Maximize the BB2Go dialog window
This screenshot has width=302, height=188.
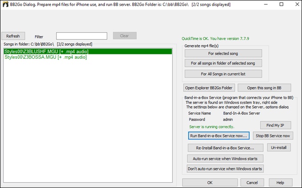coord(282,4)
